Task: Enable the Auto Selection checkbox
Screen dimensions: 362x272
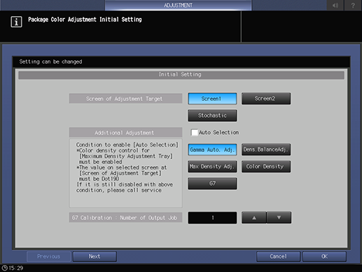Action: pyautogui.click(x=194, y=132)
